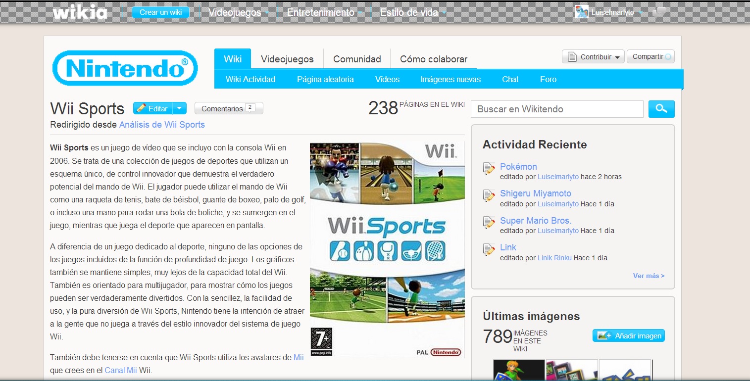
Task: Click the 238 páginas en el wiki counter
Action: pyautogui.click(x=416, y=107)
